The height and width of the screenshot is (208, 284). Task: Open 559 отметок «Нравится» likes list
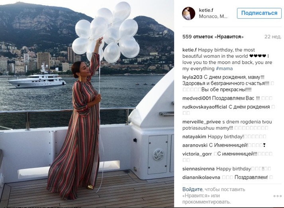coord(213,37)
